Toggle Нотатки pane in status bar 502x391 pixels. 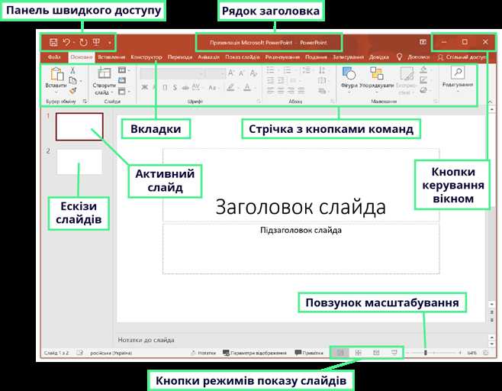pos(203,353)
